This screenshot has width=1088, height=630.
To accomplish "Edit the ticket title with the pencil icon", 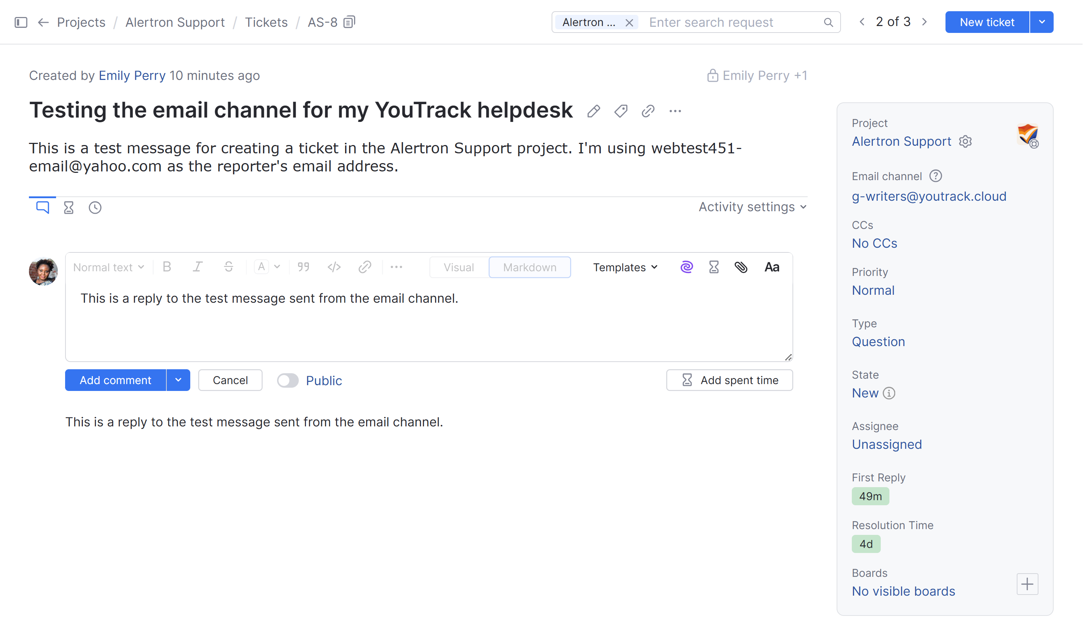I will point(594,111).
